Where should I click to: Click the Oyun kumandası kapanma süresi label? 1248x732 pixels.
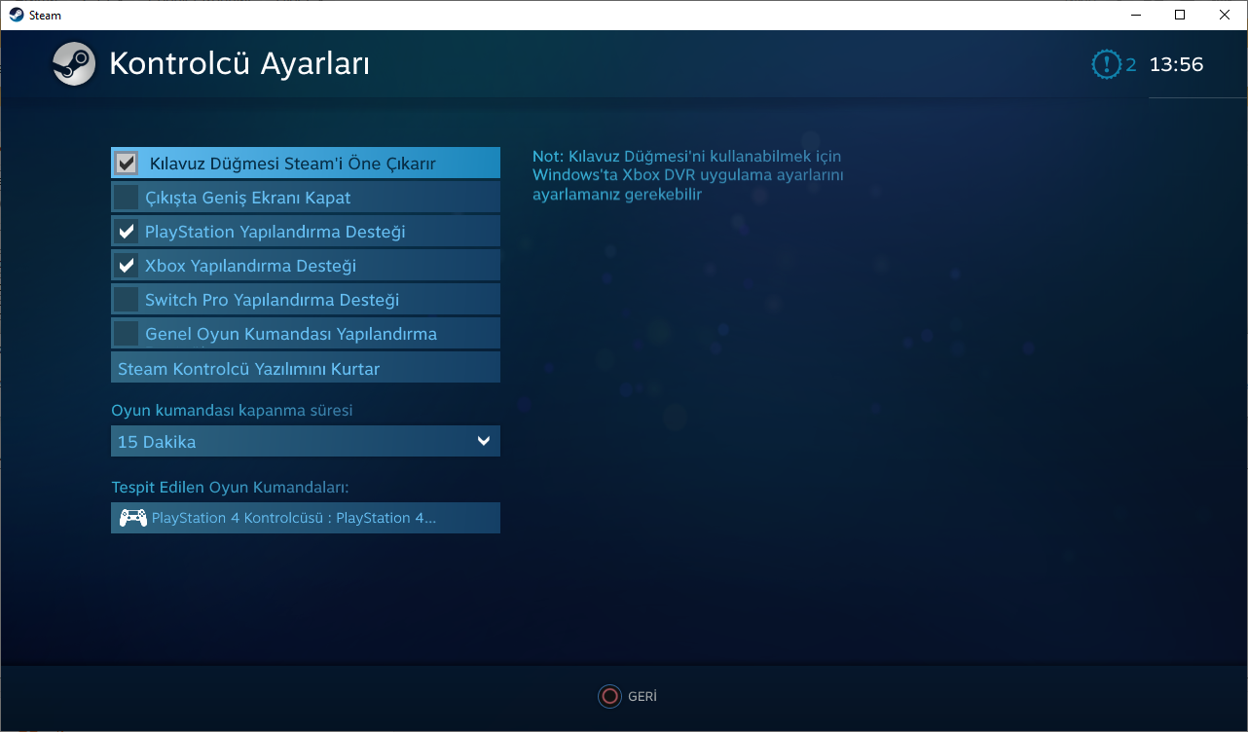232,411
